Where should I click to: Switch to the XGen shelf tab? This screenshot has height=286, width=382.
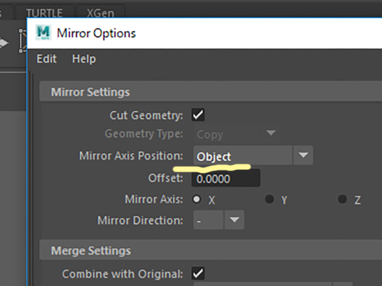click(100, 13)
